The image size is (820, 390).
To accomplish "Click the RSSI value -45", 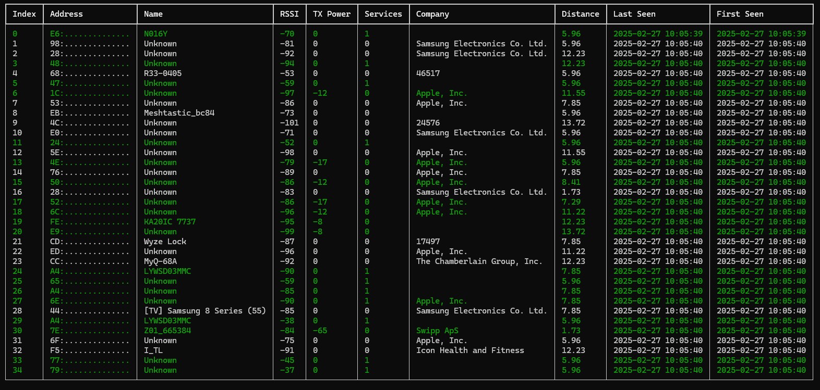I will tap(287, 360).
